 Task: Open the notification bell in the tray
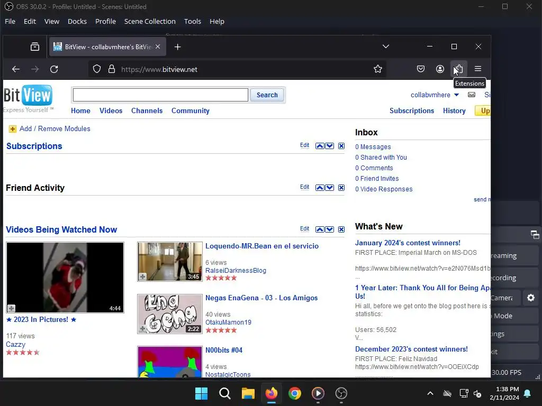coord(528,393)
